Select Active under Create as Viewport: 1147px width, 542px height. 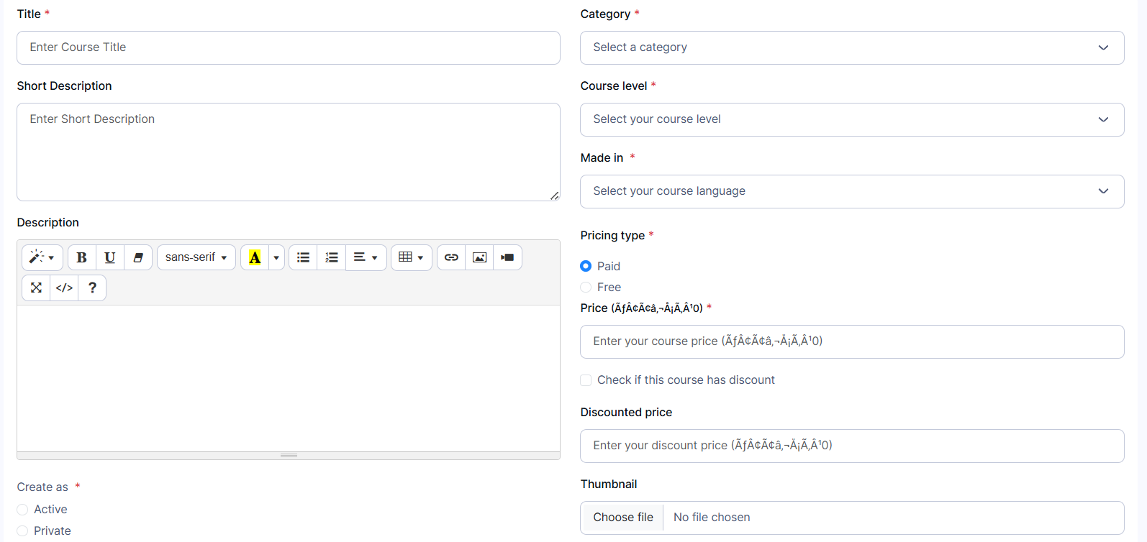pos(22,510)
